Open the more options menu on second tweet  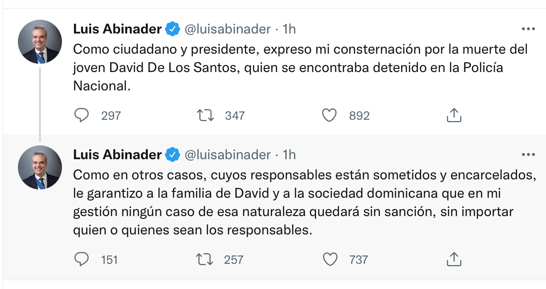(528, 155)
